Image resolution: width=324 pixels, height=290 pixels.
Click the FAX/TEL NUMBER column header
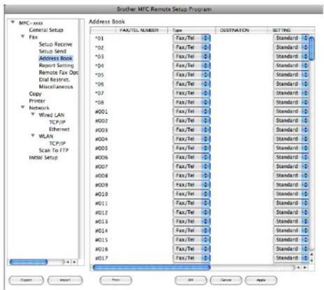coord(142,30)
